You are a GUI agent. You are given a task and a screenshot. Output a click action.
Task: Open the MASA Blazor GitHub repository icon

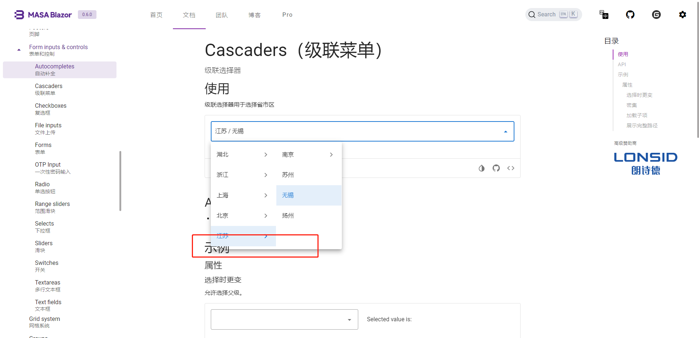tap(630, 15)
